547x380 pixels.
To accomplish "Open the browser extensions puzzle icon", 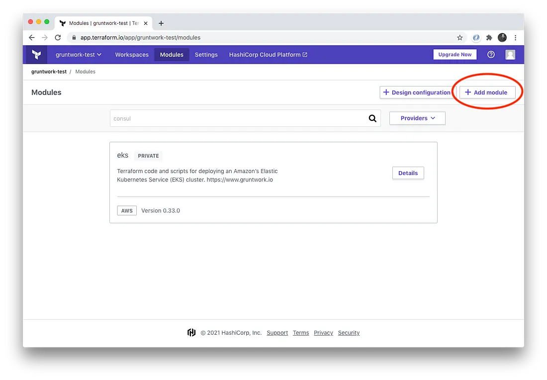I will [489, 37].
